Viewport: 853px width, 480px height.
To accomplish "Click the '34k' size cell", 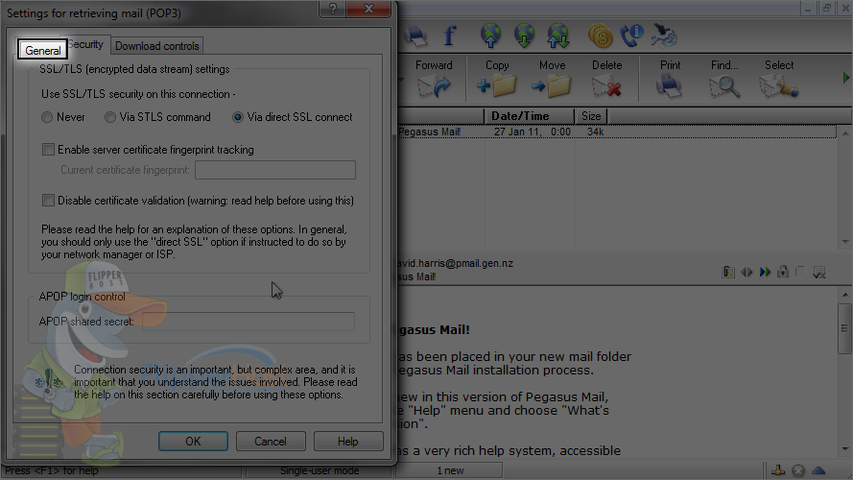I will [x=596, y=132].
